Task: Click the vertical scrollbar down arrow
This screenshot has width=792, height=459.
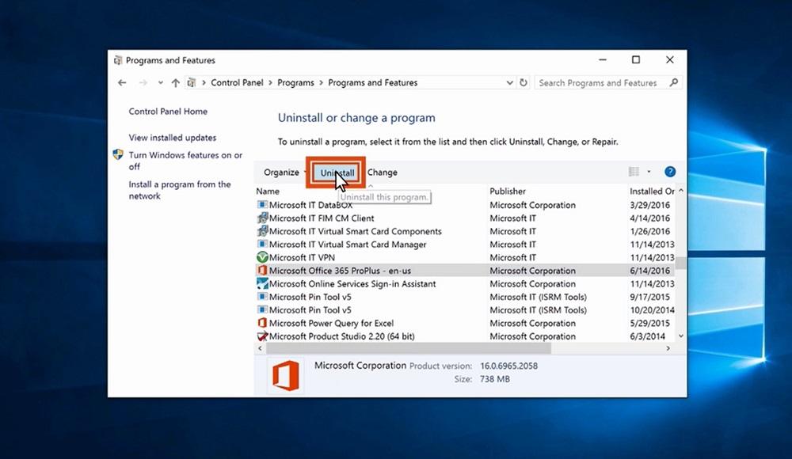Action: pos(680,336)
